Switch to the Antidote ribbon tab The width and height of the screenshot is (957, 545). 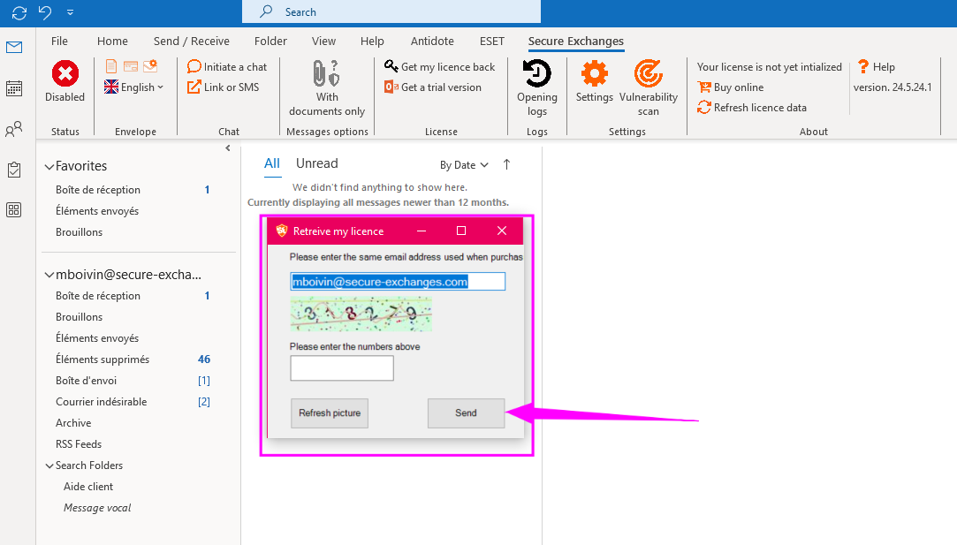(x=432, y=41)
